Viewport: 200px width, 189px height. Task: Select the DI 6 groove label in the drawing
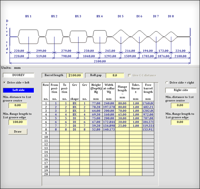click(139, 16)
